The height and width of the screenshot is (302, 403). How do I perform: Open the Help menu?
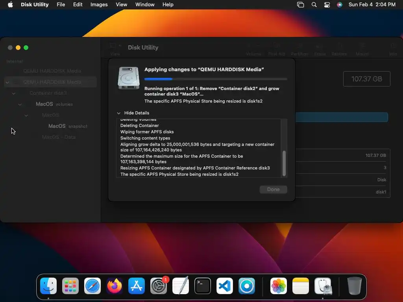click(168, 5)
